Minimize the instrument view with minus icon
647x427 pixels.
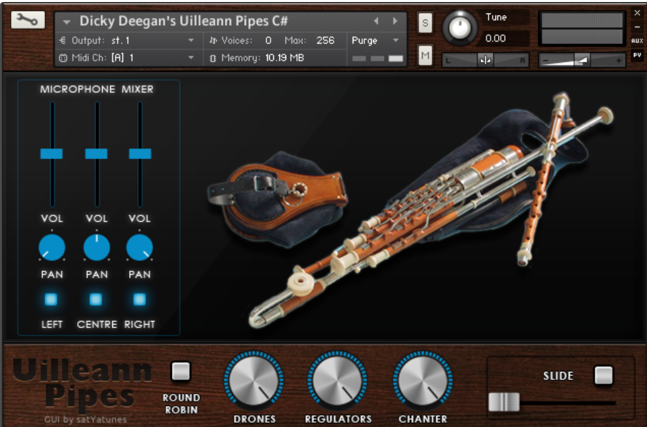click(637, 27)
